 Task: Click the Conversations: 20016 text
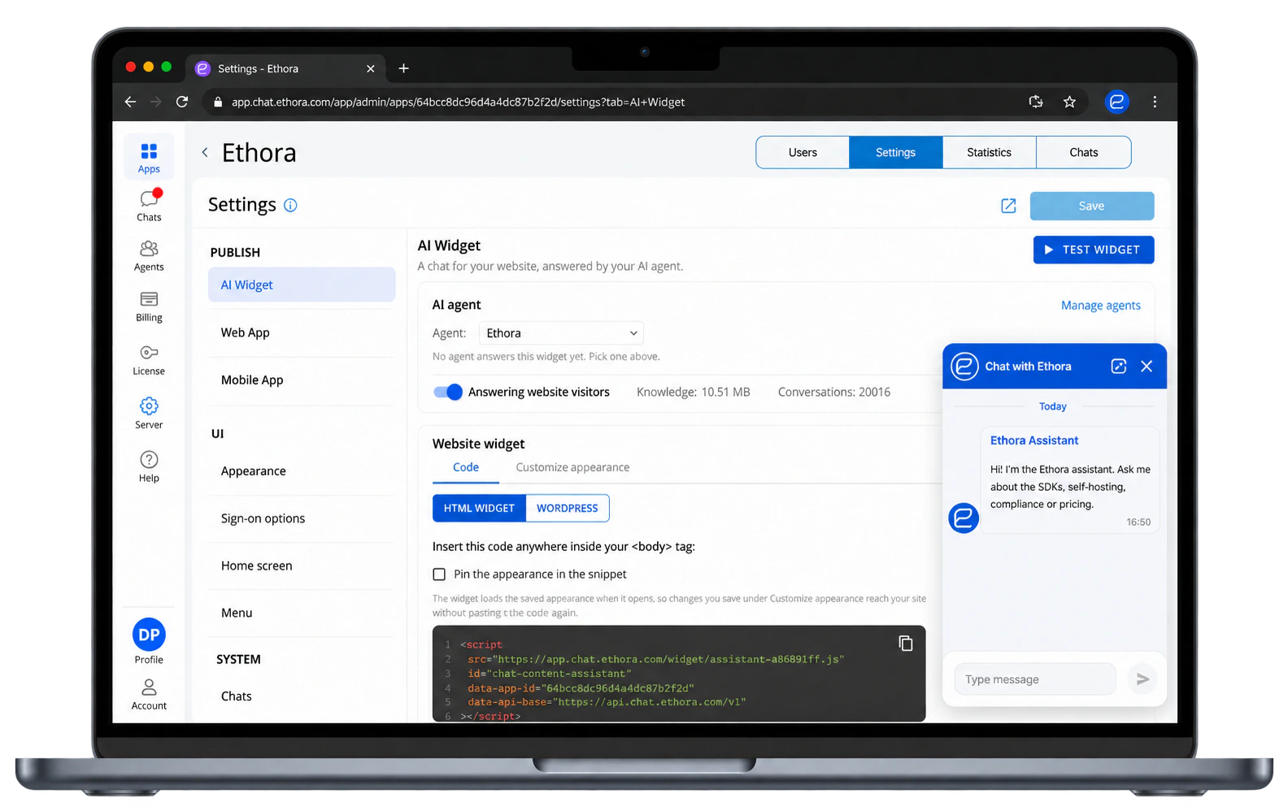click(833, 392)
